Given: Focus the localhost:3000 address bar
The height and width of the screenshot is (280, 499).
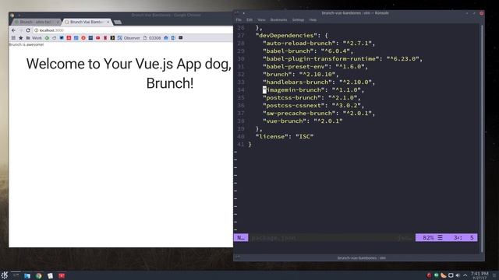Looking at the screenshot, I should [x=133, y=30].
